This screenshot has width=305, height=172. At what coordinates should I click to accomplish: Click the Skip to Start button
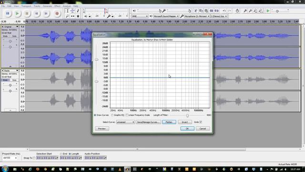click(x=36, y=13)
